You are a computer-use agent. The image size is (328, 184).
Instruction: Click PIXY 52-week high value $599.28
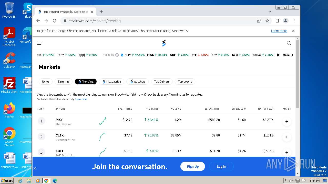(214, 120)
